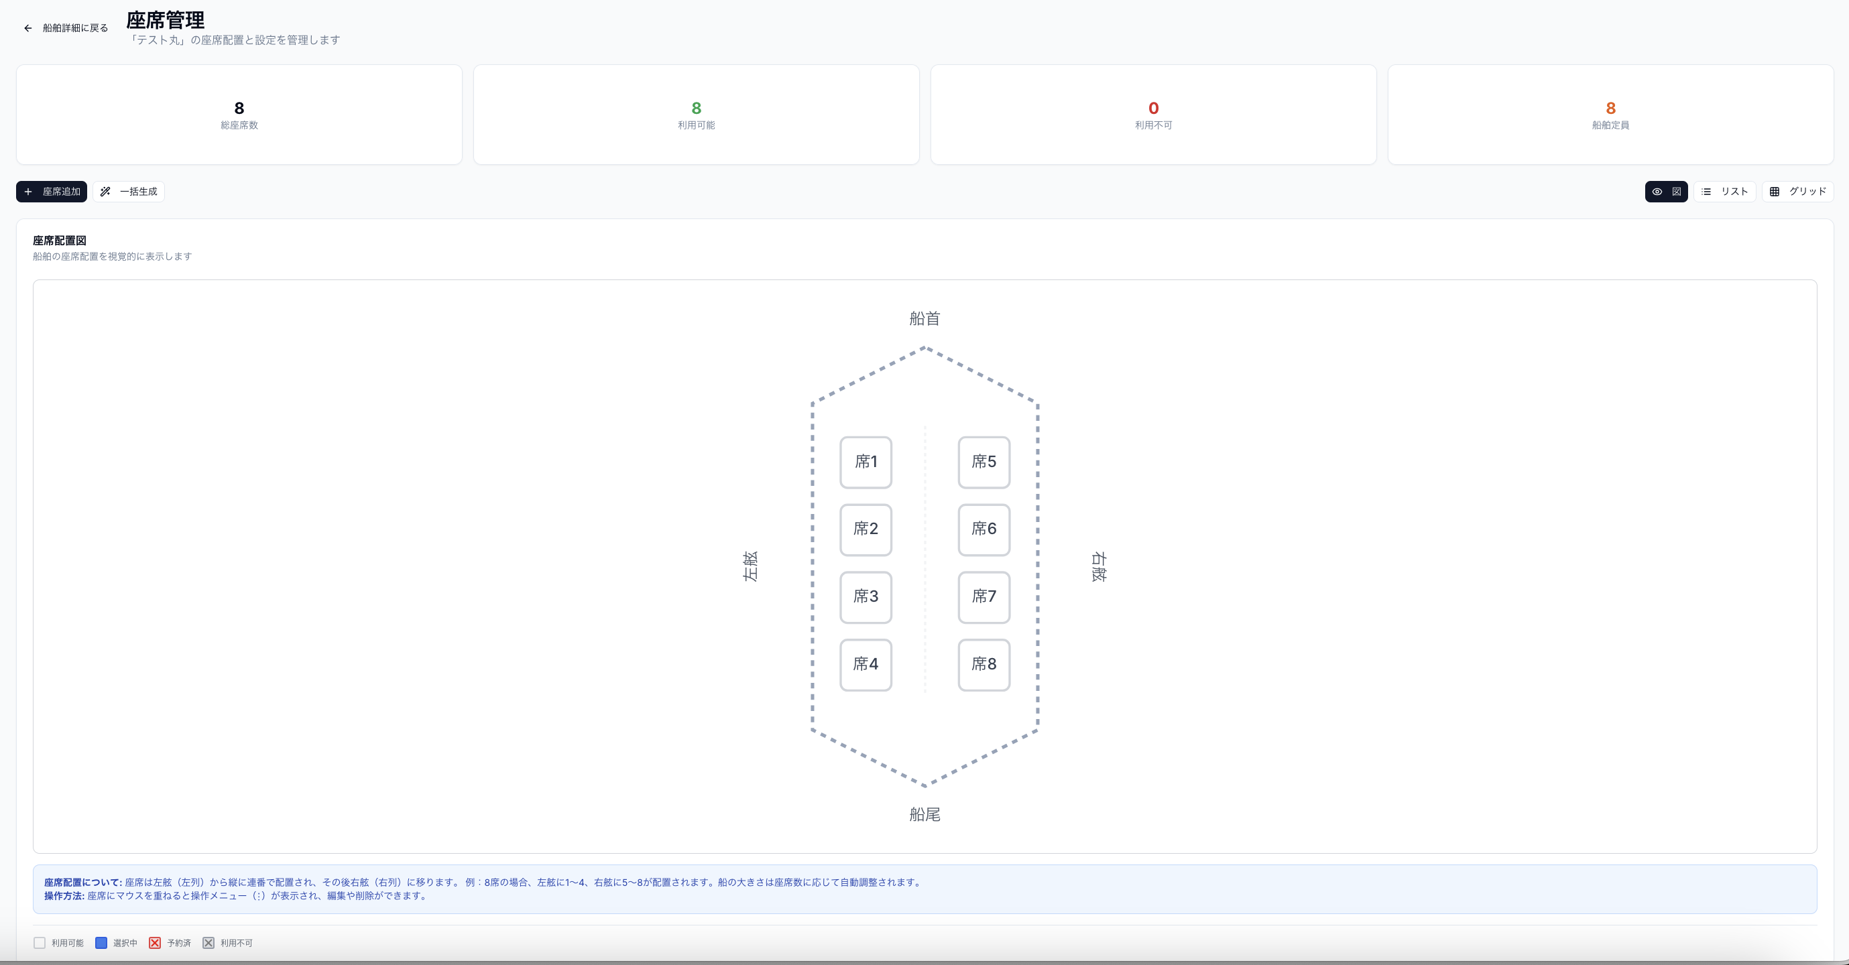Switch to リスト view
This screenshot has width=1849, height=965.
click(x=1725, y=192)
